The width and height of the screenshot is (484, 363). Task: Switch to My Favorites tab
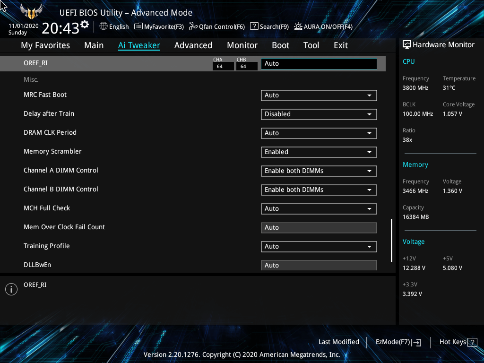pyautogui.click(x=45, y=45)
